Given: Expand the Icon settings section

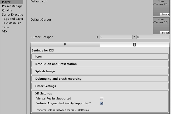Looking at the screenshot, I should coord(100,56).
